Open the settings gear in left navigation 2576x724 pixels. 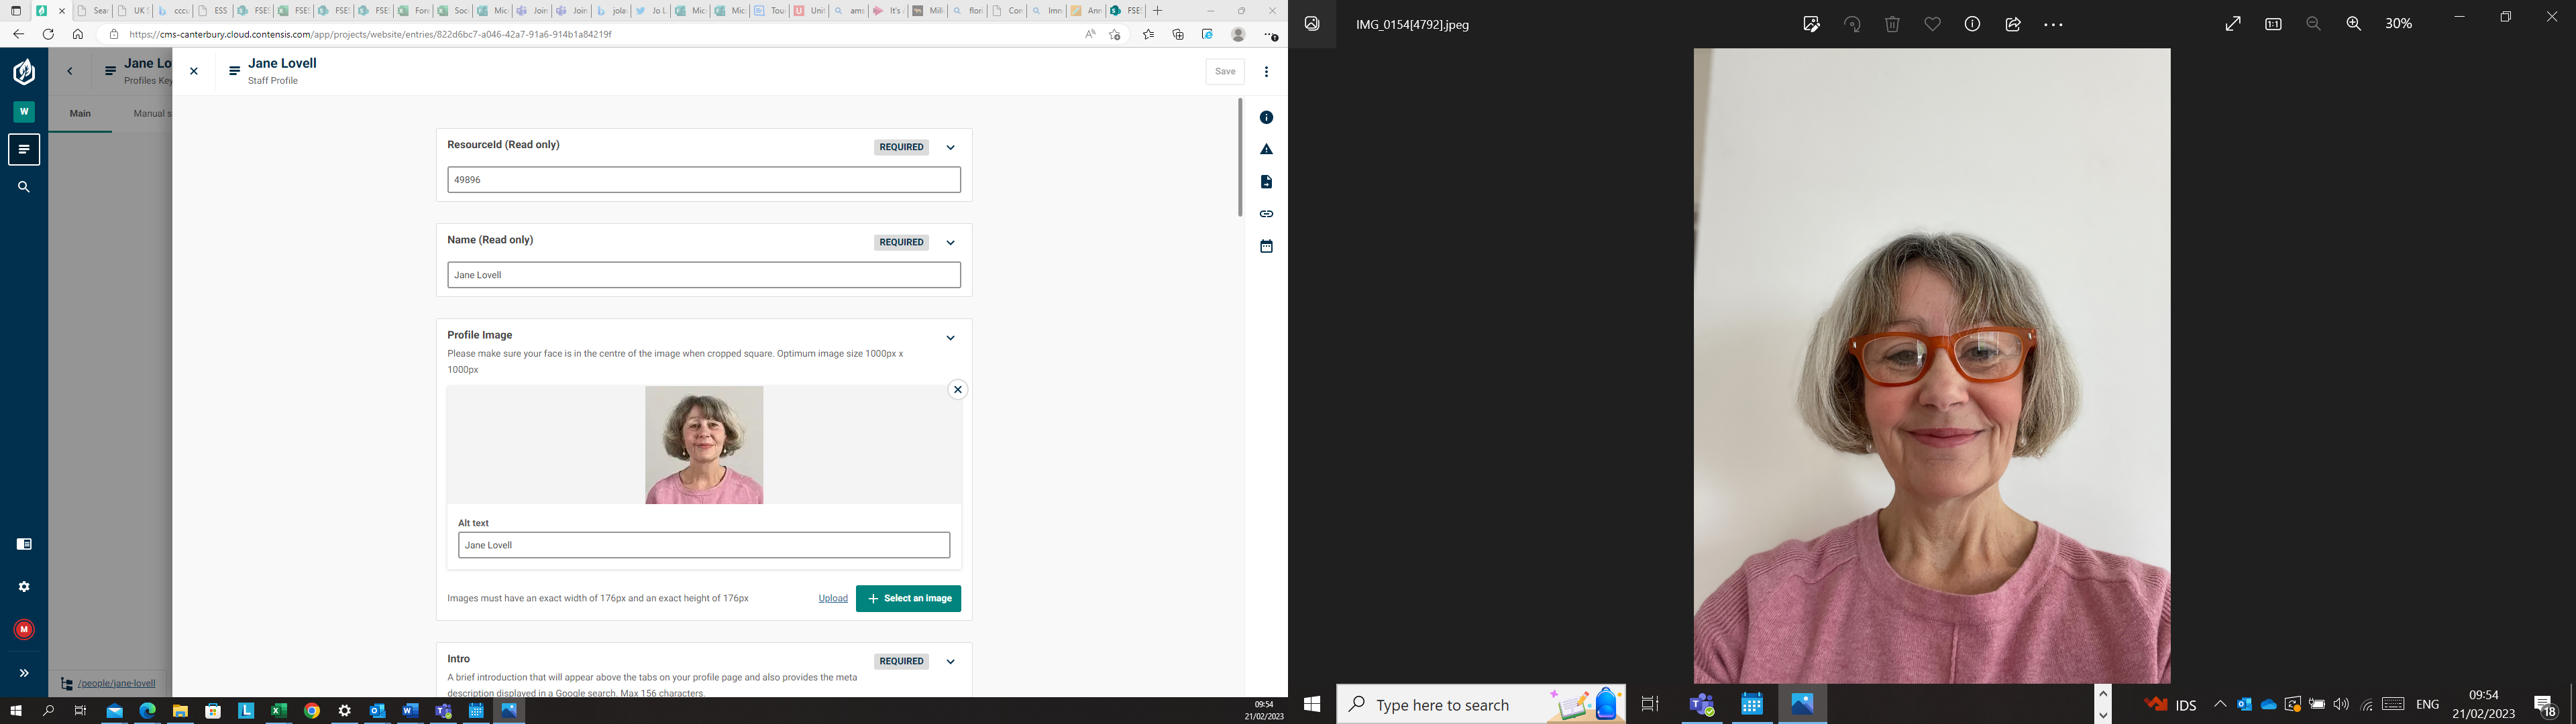[x=24, y=587]
